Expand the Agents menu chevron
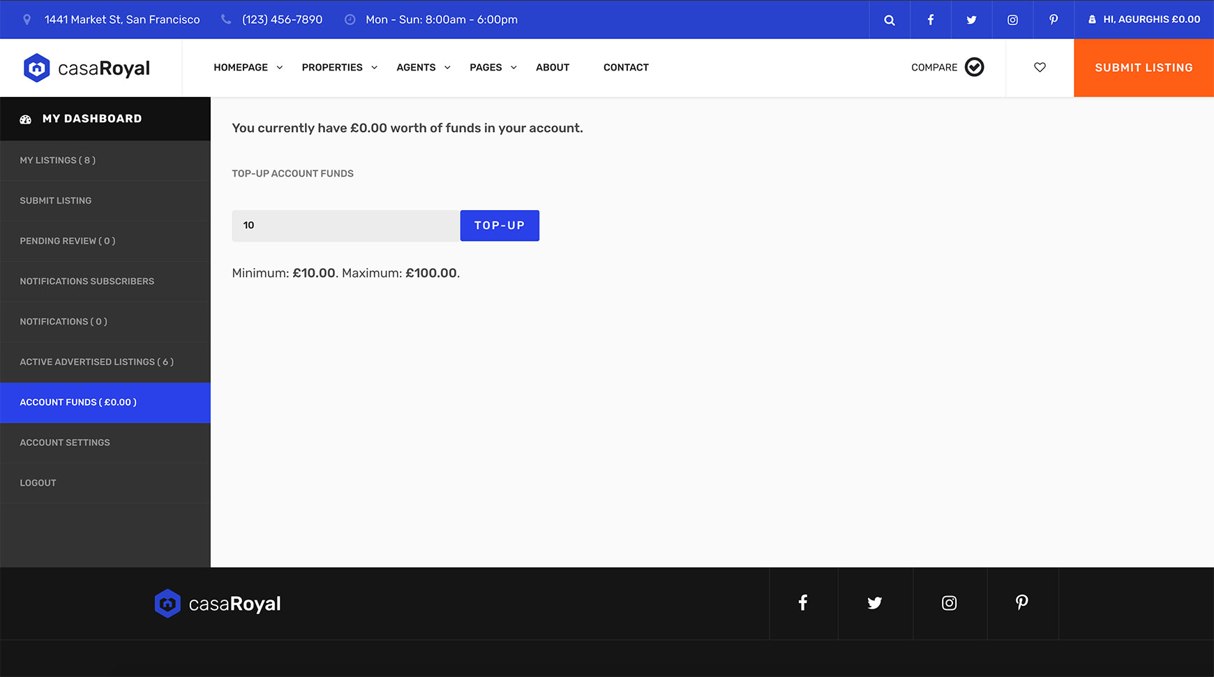This screenshot has height=677, width=1214. (448, 68)
